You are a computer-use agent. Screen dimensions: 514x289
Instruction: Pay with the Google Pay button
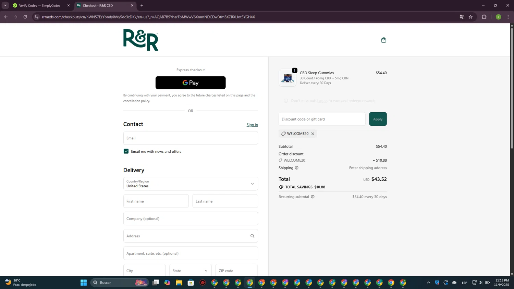(x=191, y=83)
